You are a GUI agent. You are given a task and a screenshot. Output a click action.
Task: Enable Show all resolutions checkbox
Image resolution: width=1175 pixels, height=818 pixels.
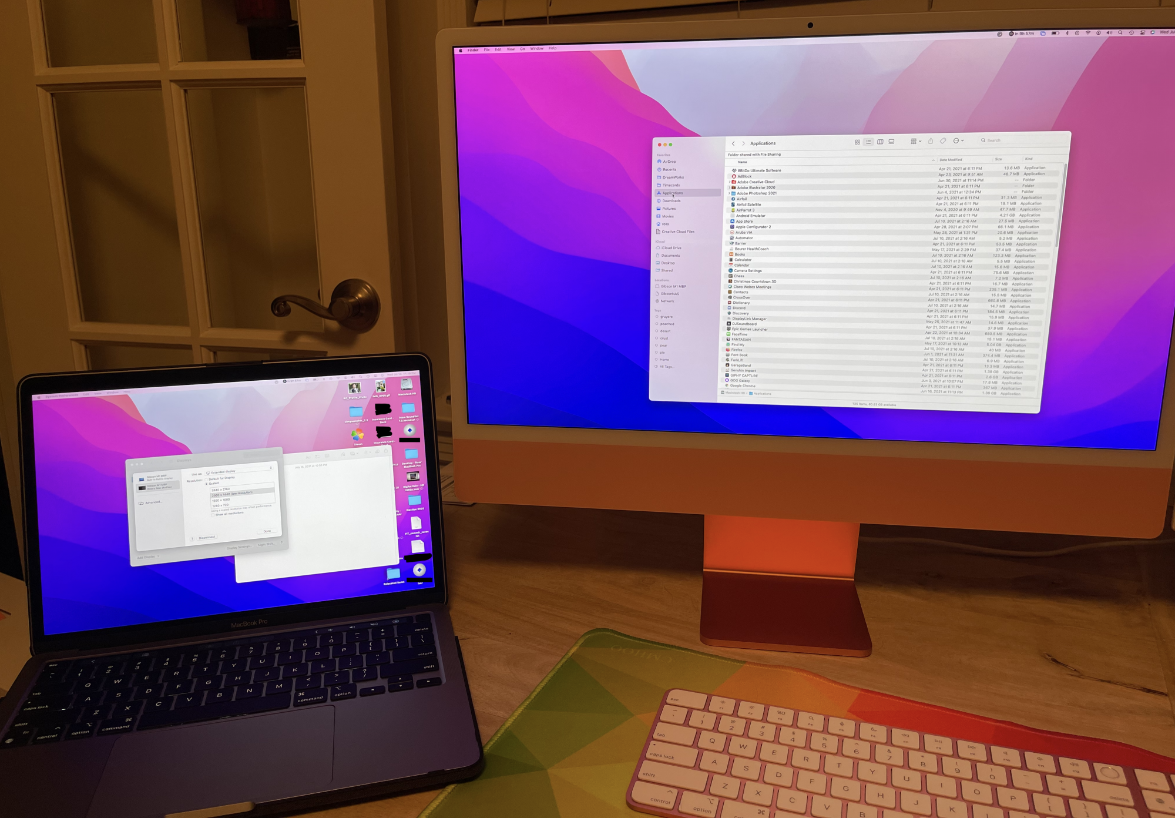[213, 515]
